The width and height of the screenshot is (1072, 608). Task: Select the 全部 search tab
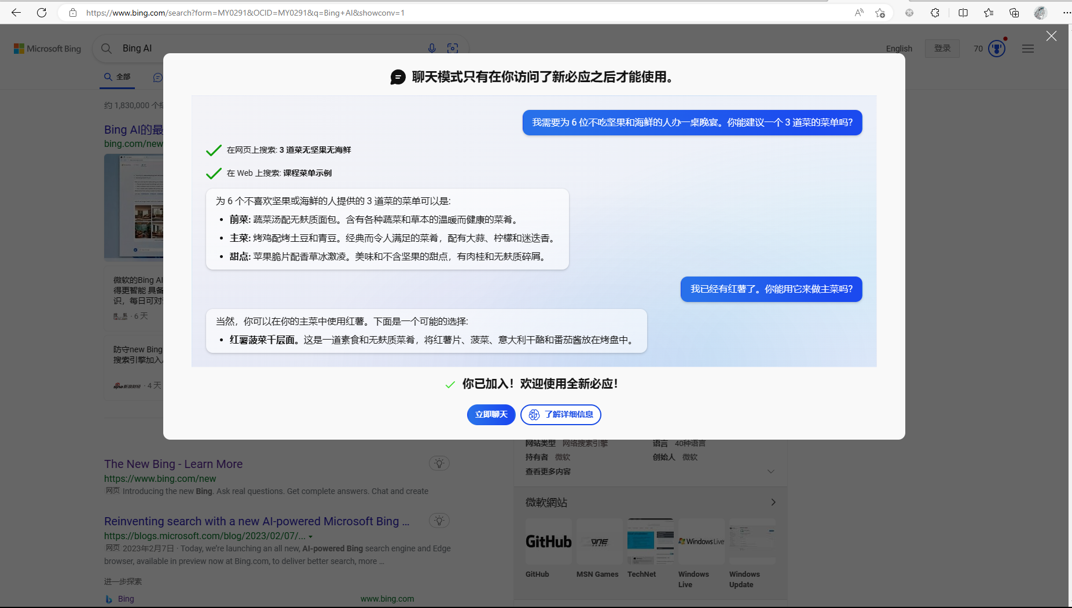tap(118, 77)
